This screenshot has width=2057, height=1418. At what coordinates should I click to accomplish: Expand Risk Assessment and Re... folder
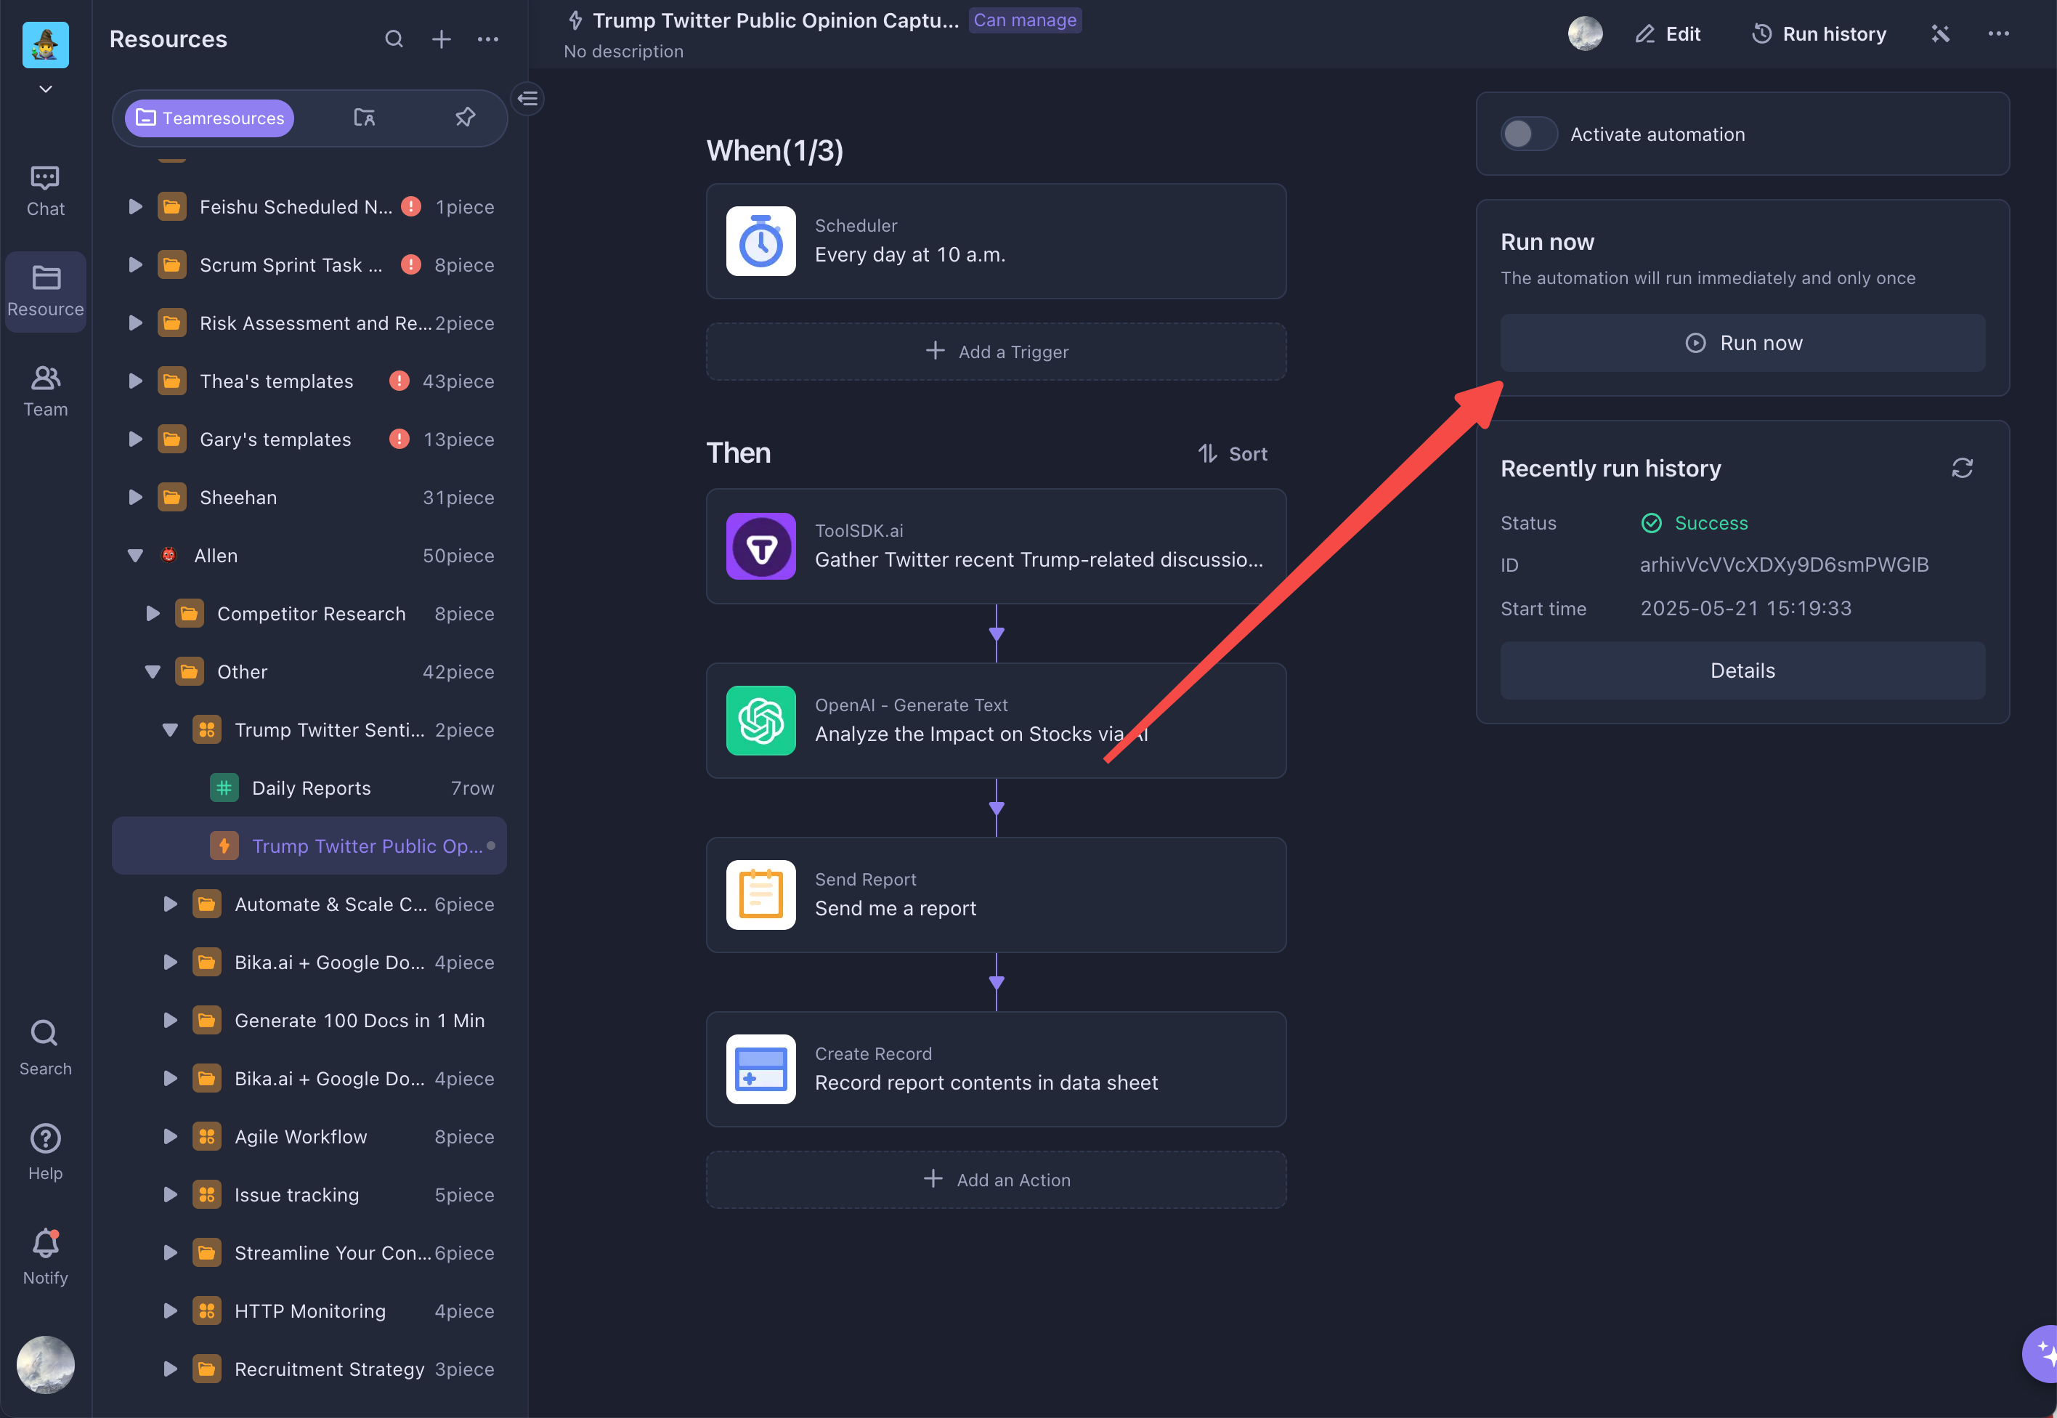(x=135, y=323)
